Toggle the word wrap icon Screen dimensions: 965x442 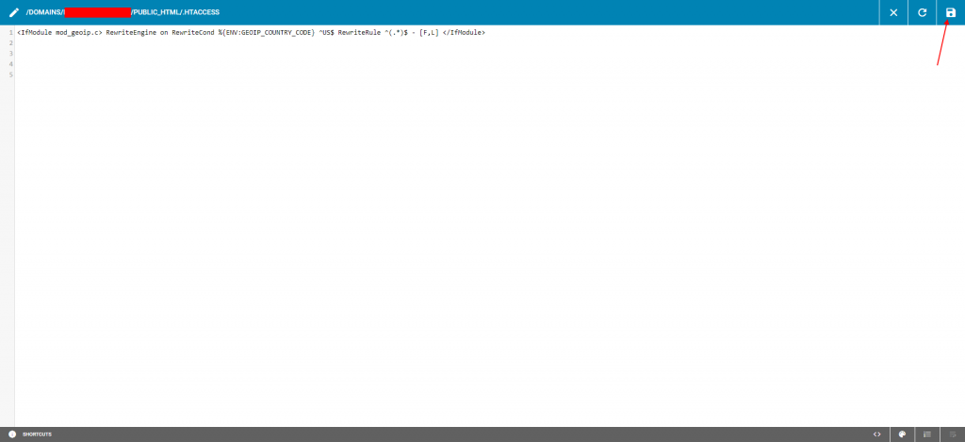tap(952, 434)
